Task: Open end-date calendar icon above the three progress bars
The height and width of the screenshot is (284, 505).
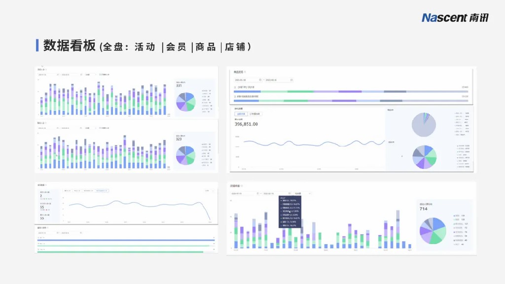Action: pyautogui.click(x=81, y=233)
